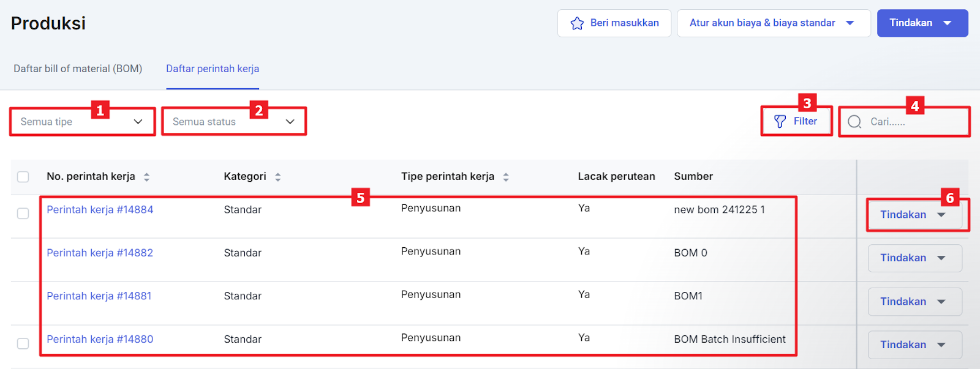Click the funnel Filter icon
Screen dimensions: 980x369
pos(780,122)
